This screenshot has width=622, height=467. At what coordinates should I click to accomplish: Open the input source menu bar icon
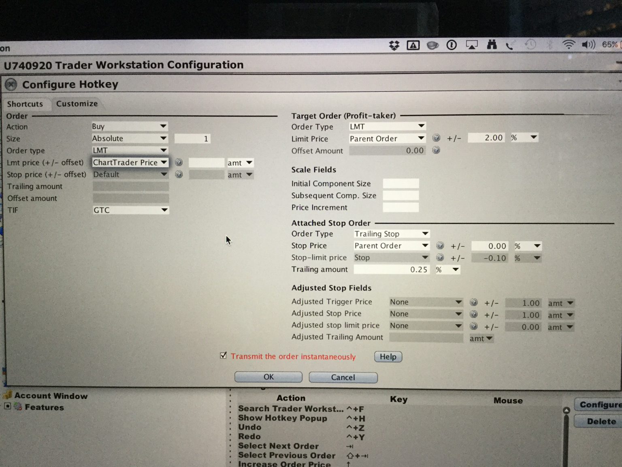[413, 45]
